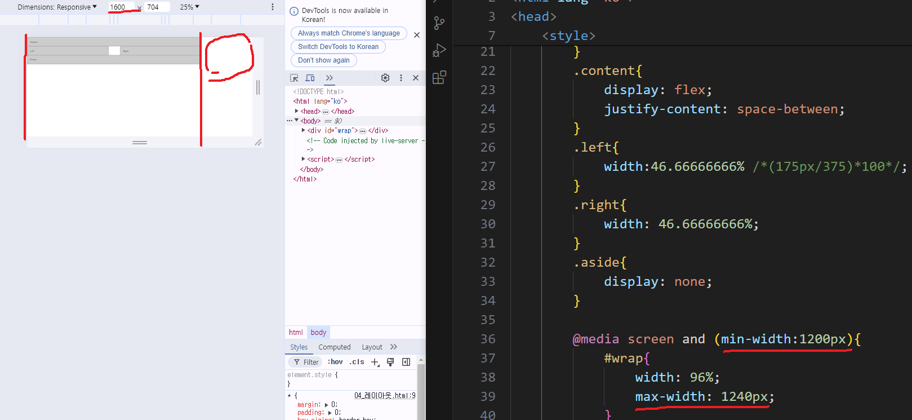Screen dimensions: 912x420
Task: Expand the margin shorthand property
Action: pos(327,405)
